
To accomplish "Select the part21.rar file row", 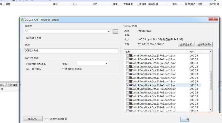I will click(163, 92).
